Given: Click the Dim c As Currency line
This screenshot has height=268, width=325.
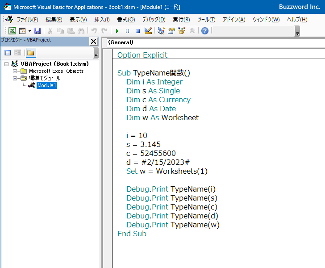Looking at the screenshot, I should (x=158, y=100).
